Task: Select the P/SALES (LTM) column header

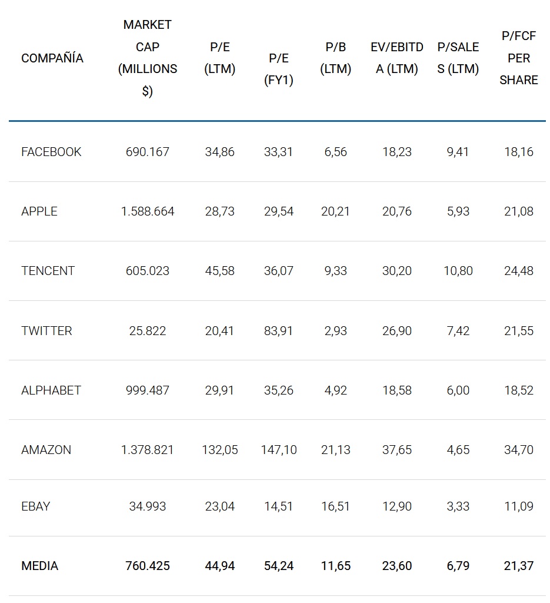Action: coord(458,58)
